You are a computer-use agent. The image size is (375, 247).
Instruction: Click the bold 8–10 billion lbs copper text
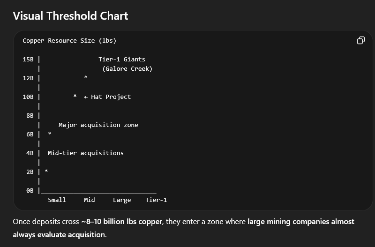pos(123,221)
